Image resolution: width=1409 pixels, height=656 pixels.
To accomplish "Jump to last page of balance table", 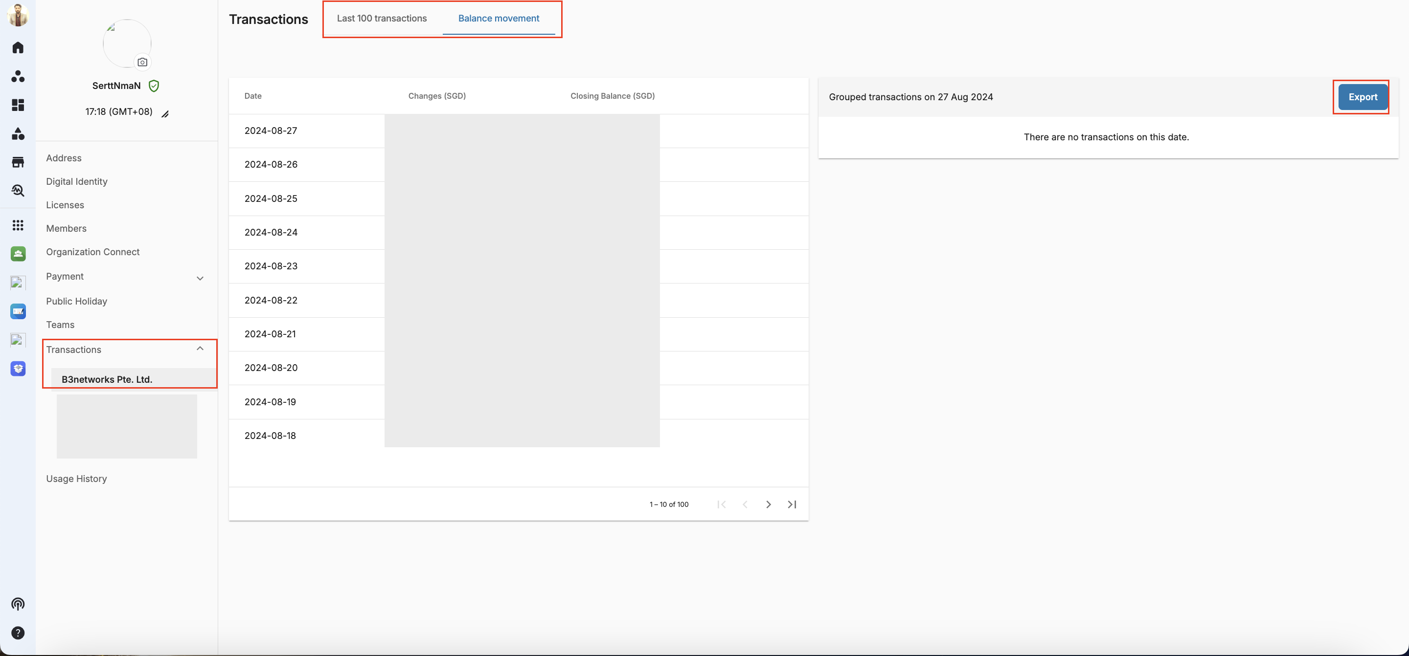I will [x=792, y=504].
